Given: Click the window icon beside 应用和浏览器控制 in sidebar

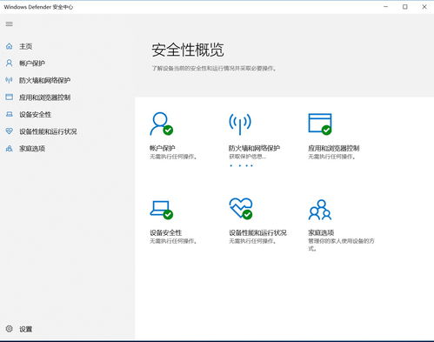Looking at the screenshot, I should 10,97.
